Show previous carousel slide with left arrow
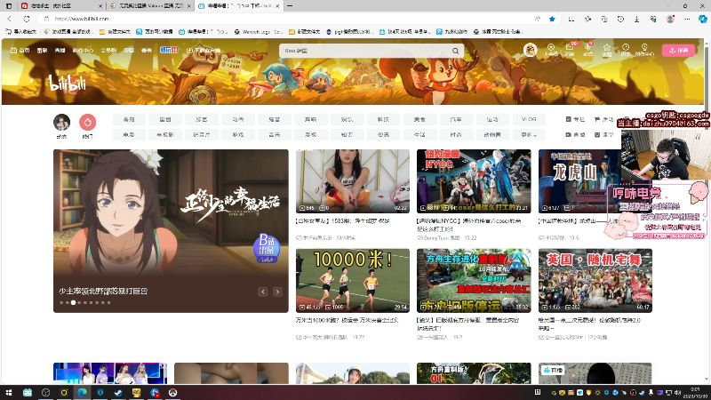 coord(263,292)
